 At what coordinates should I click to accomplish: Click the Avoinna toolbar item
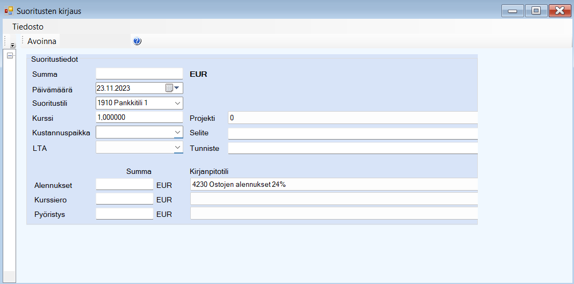coord(42,41)
